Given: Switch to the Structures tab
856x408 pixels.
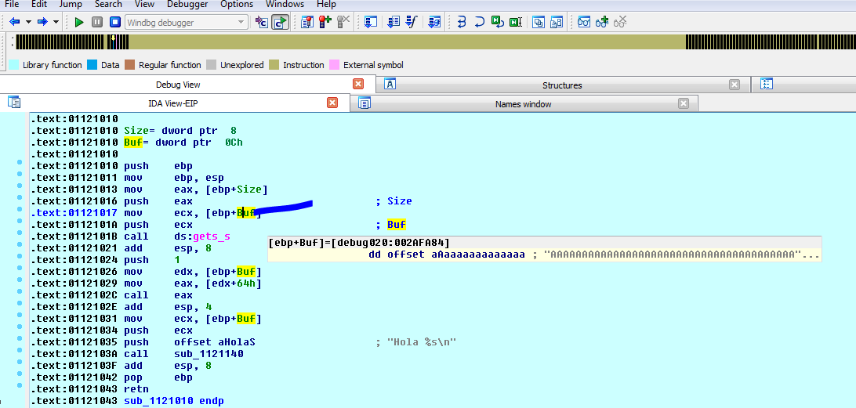Looking at the screenshot, I should 561,85.
